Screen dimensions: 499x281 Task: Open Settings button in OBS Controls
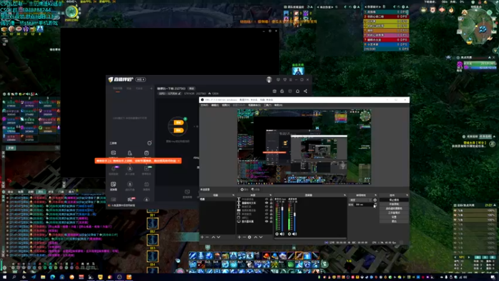coord(394,217)
